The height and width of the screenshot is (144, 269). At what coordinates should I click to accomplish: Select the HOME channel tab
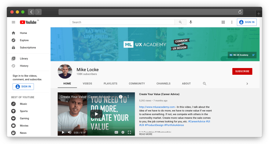67,84
